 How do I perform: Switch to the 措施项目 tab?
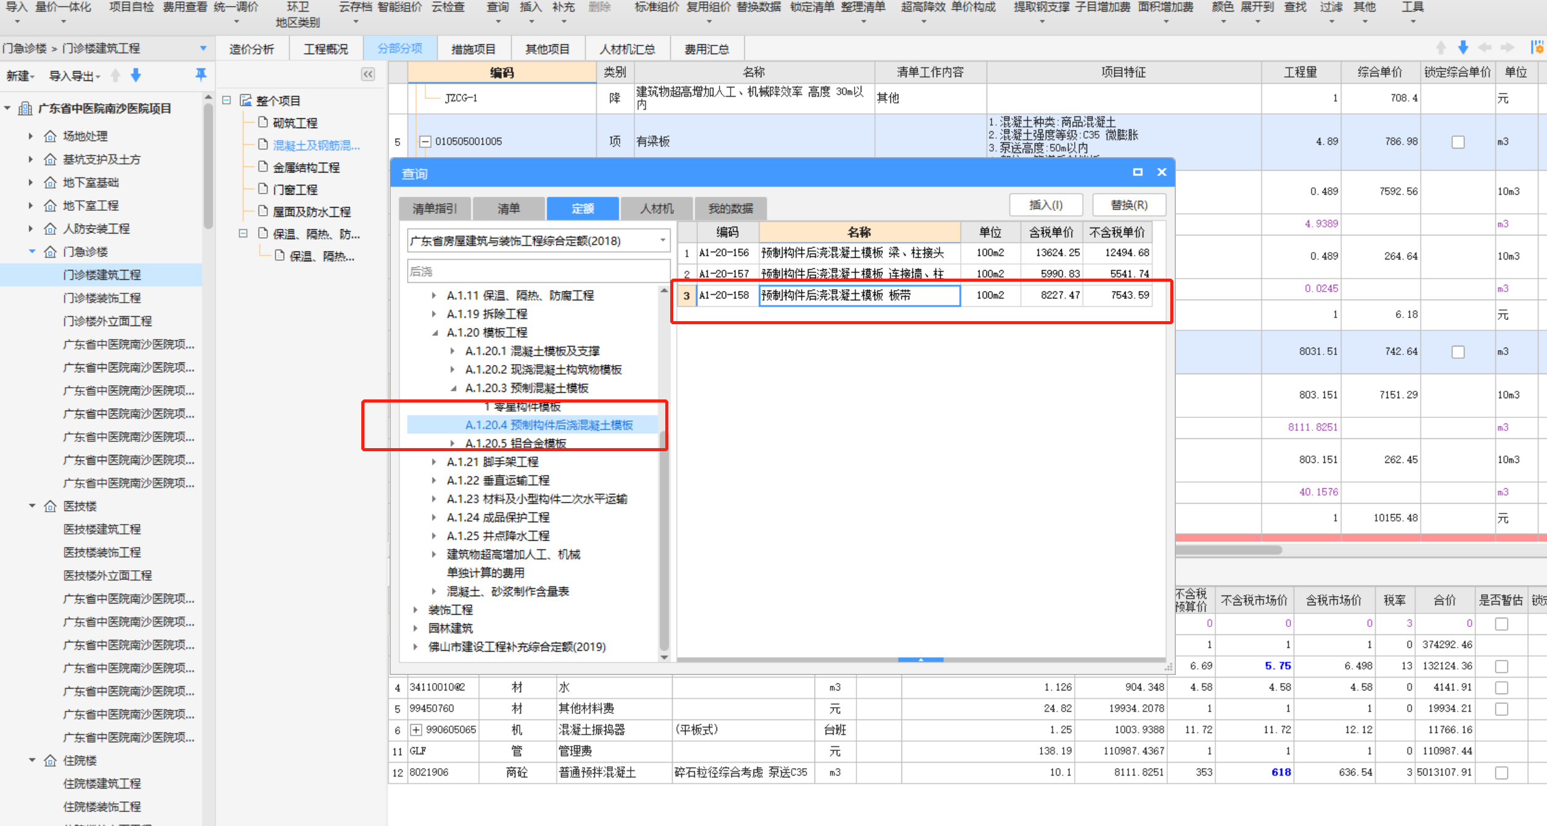[474, 49]
